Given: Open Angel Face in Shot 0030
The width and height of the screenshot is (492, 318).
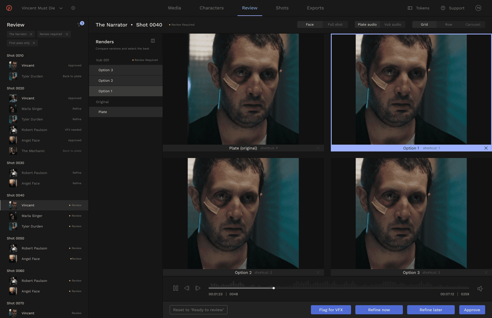Looking at the screenshot, I should [44, 183].
